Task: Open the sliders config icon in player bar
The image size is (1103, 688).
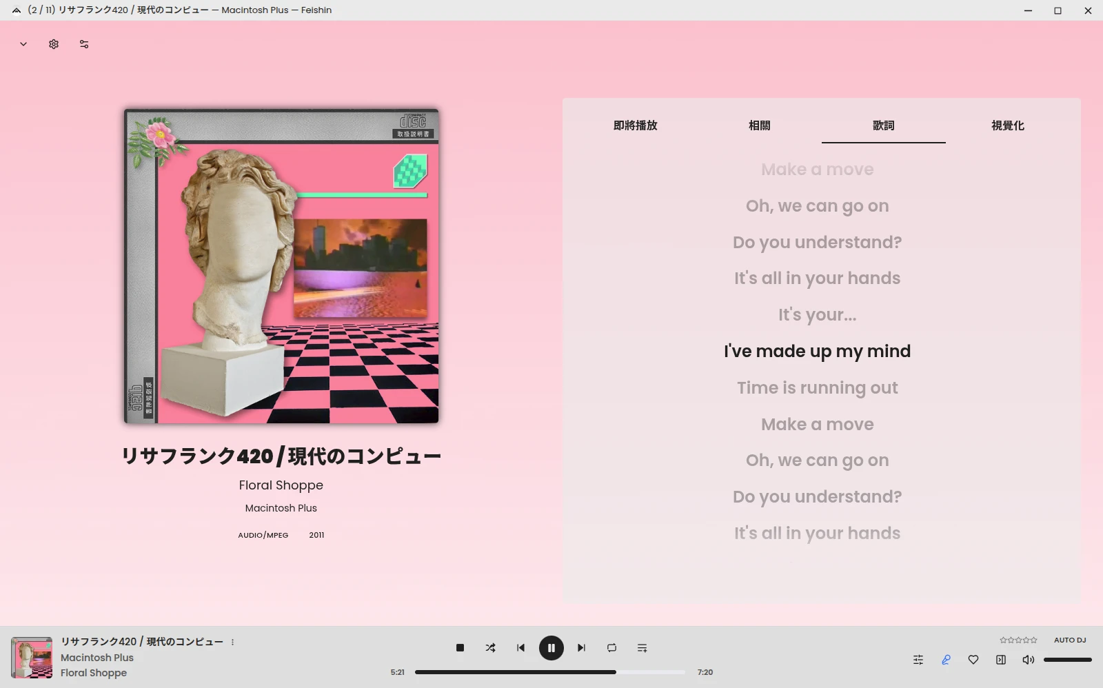Action: 918,660
